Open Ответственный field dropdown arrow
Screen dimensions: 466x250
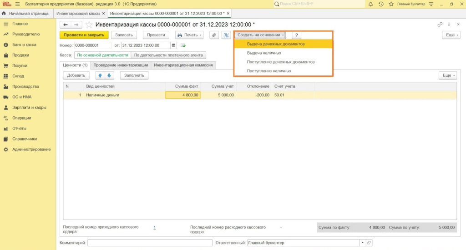coord(363,243)
